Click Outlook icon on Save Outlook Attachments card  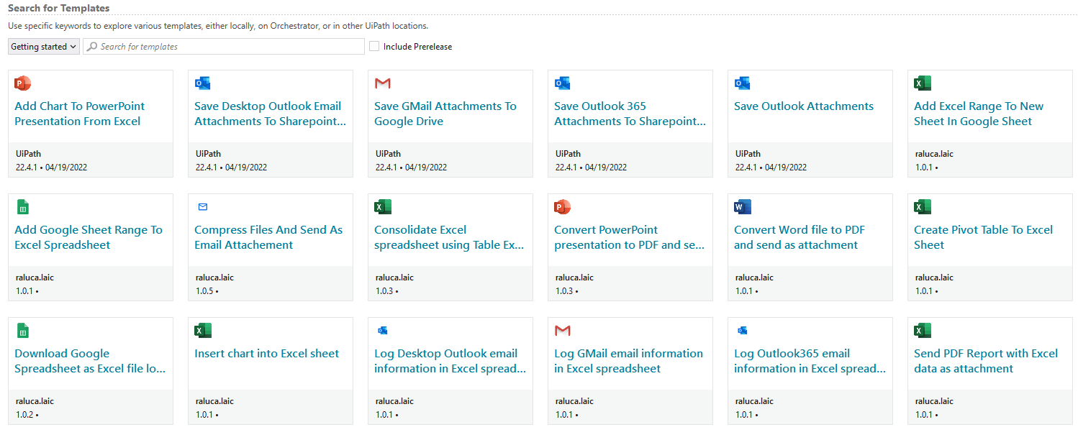[743, 83]
